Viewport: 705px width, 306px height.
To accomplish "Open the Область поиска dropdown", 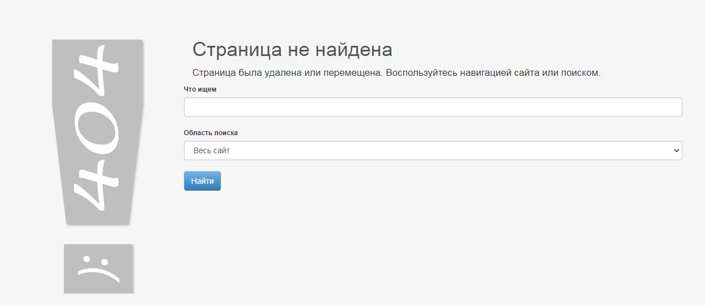I will (x=433, y=150).
